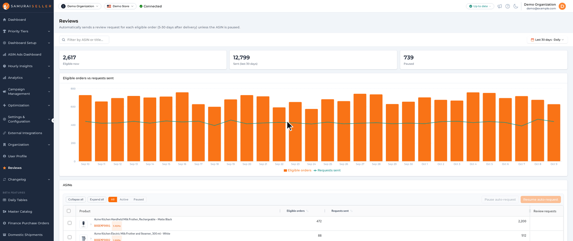
Task: Open the help question mark icon
Action: click(x=508, y=6)
